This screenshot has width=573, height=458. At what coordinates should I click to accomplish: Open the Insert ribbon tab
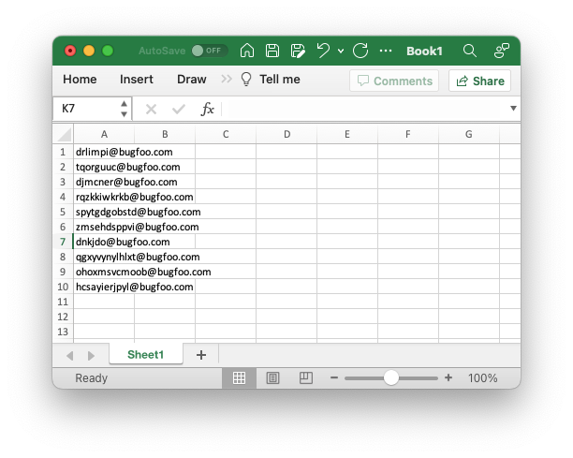point(137,79)
